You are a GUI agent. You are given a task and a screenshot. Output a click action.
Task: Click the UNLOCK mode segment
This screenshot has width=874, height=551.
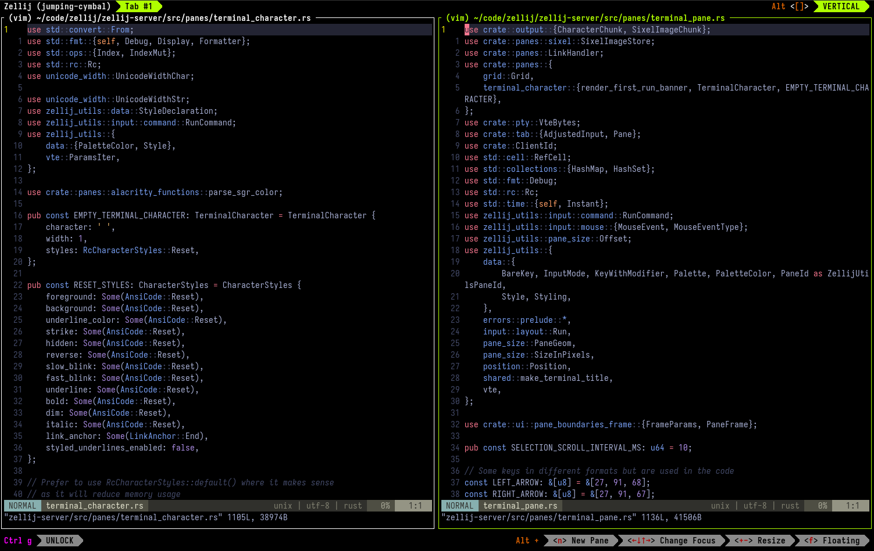pos(60,541)
